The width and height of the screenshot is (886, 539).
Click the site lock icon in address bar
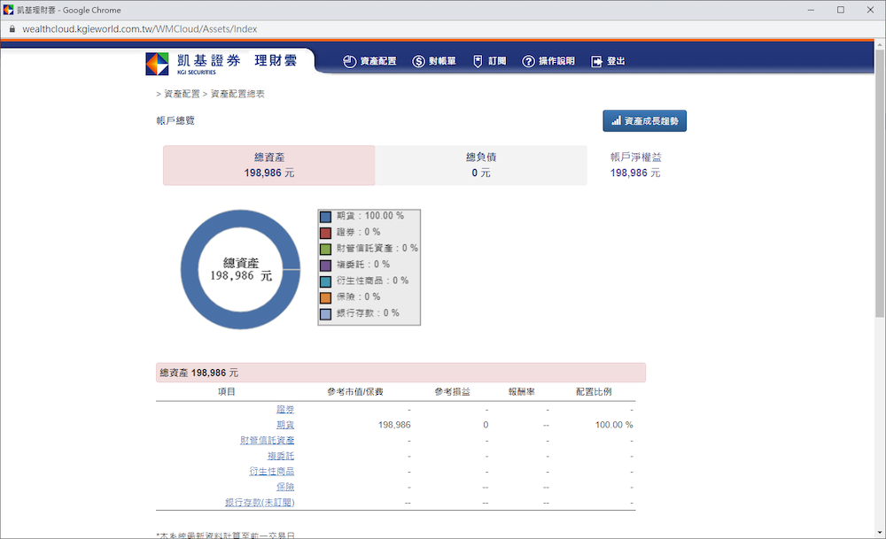[12, 28]
